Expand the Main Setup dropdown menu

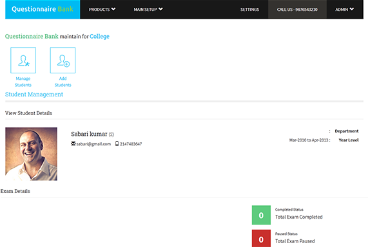pos(148,10)
